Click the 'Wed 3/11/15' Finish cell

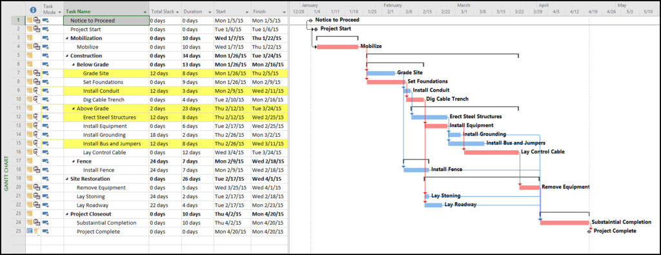pyautogui.click(x=269, y=144)
